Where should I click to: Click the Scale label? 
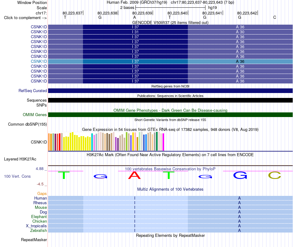pos(42,8)
